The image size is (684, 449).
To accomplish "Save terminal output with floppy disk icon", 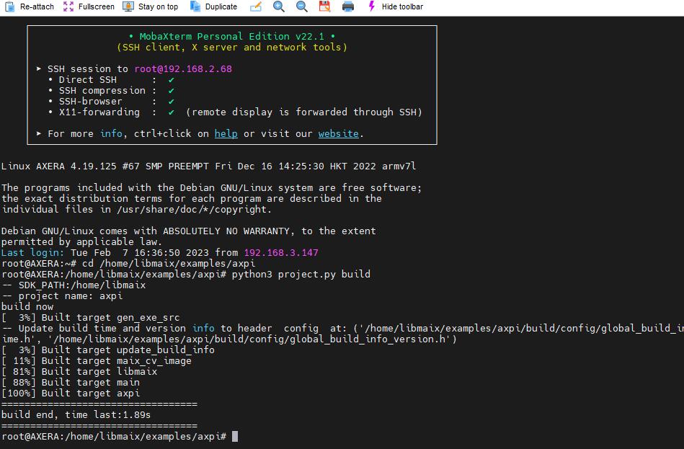I will tap(324, 6).
